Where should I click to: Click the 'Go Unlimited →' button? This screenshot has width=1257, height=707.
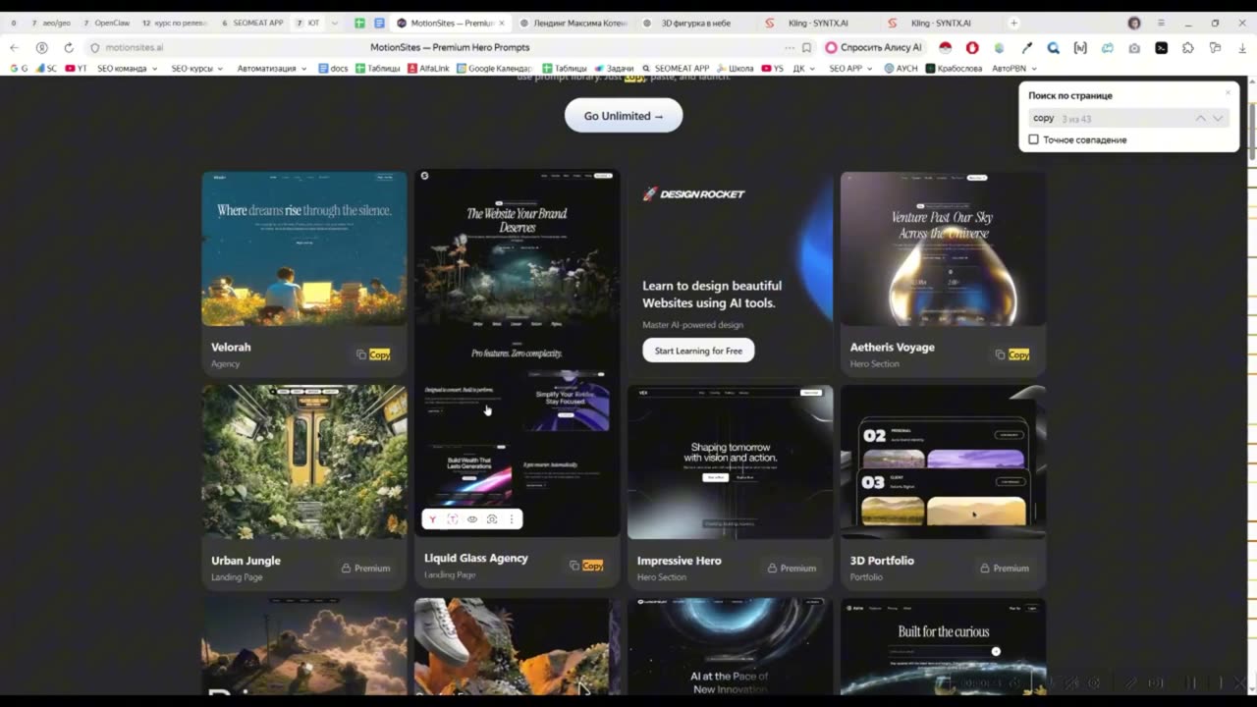pyautogui.click(x=624, y=116)
